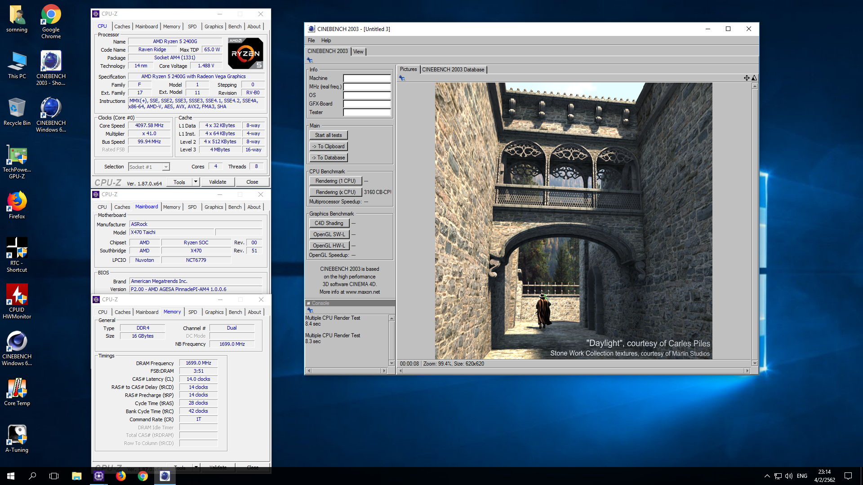Image resolution: width=863 pixels, height=485 pixels.
Task: Click Start all tests button
Action: (x=328, y=135)
